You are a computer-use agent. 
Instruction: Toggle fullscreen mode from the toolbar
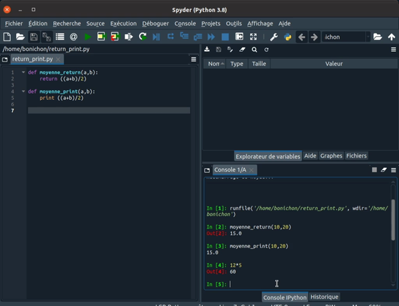pyautogui.click(x=253, y=37)
